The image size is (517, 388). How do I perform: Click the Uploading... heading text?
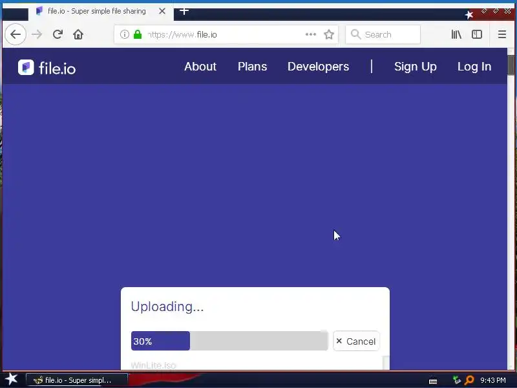[x=167, y=307]
